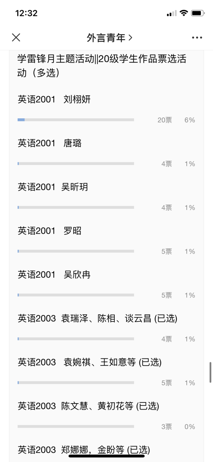
Task: Click the poll title 学雷锋月主题活动
Action: click(x=102, y=66)
